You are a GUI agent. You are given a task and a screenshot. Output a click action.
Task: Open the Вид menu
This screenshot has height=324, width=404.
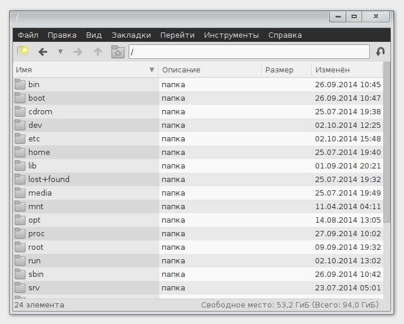94,35
